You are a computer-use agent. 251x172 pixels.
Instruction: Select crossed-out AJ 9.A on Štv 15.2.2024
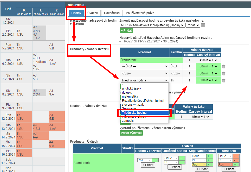(52, 144)
